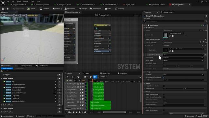Open the Facing Mode dropdown

[x=183, y=60]
